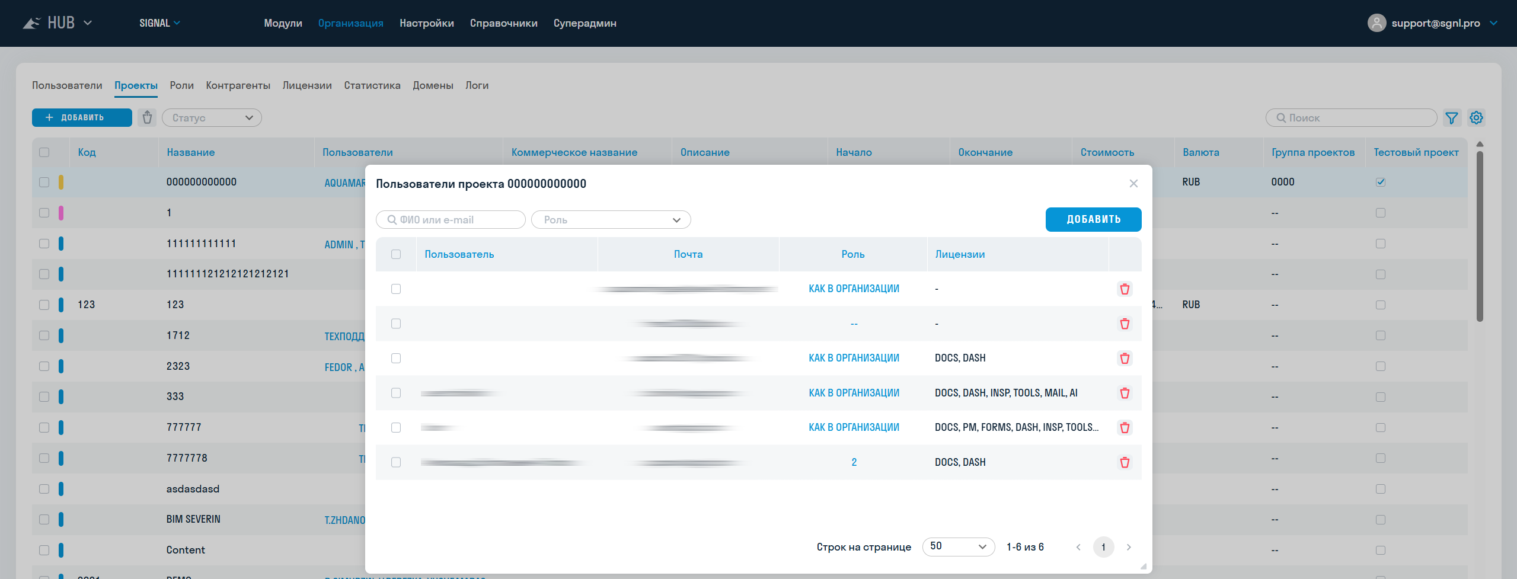
Task: Check the first user row checkbox in dialog
Action: (396, 289)
